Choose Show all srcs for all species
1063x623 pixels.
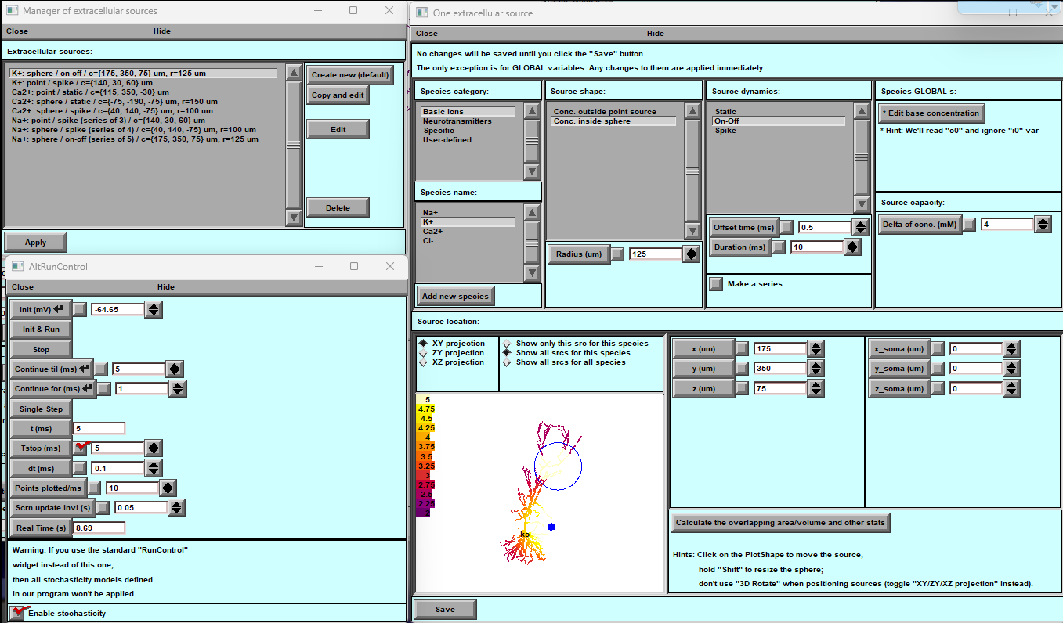click(507, 362)
